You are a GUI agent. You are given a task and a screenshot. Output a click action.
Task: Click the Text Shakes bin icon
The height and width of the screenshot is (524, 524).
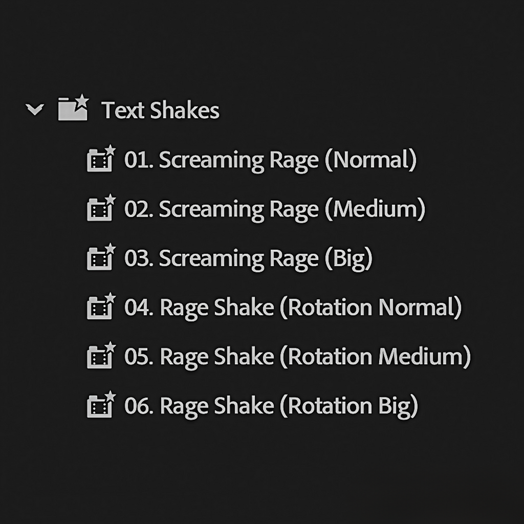[x=71, y=110]
